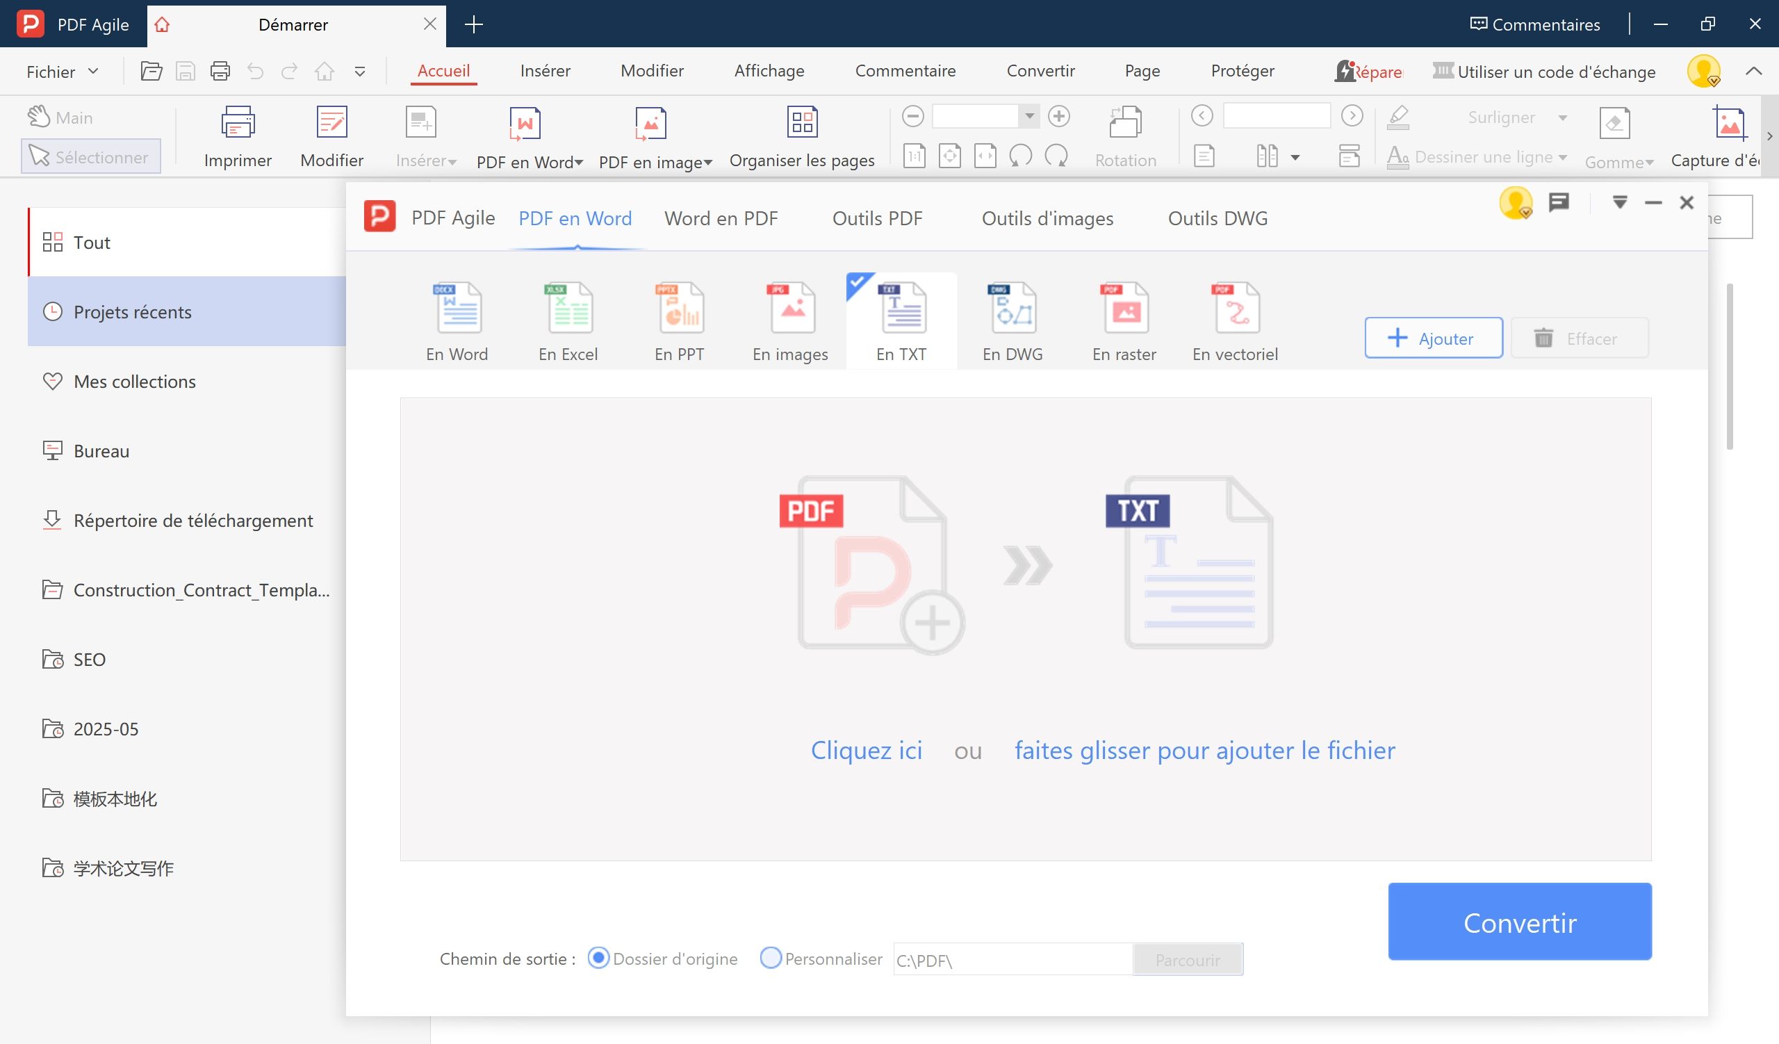Screen dimensions: 1779x1044
Task: Collapse the ribbon with chevron arrow
Action: (x=1753, y=72)
